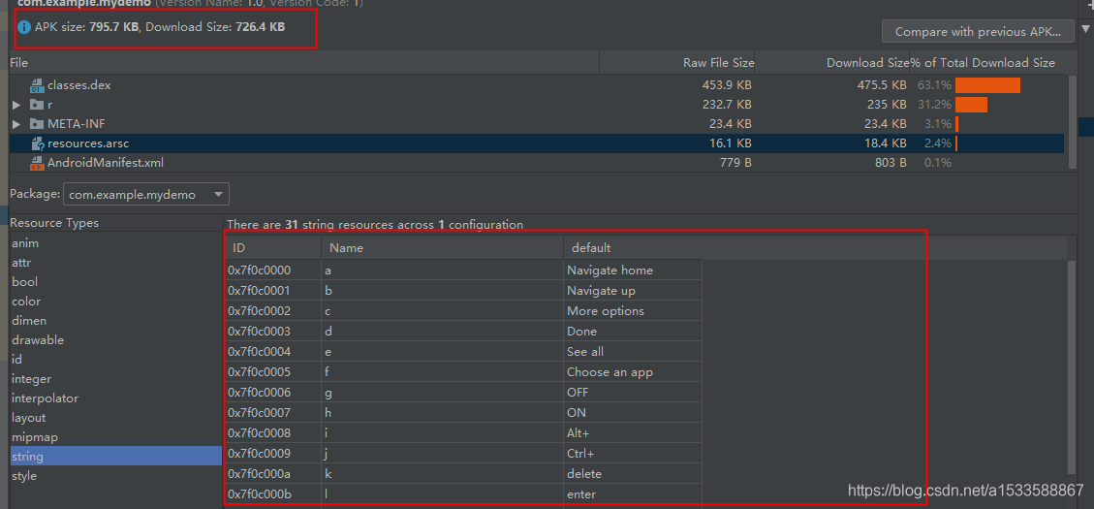Image resolution: width=1094 pixels, height=509 pixels.
Task: Click the 'enter' string value
Action: 581,494
